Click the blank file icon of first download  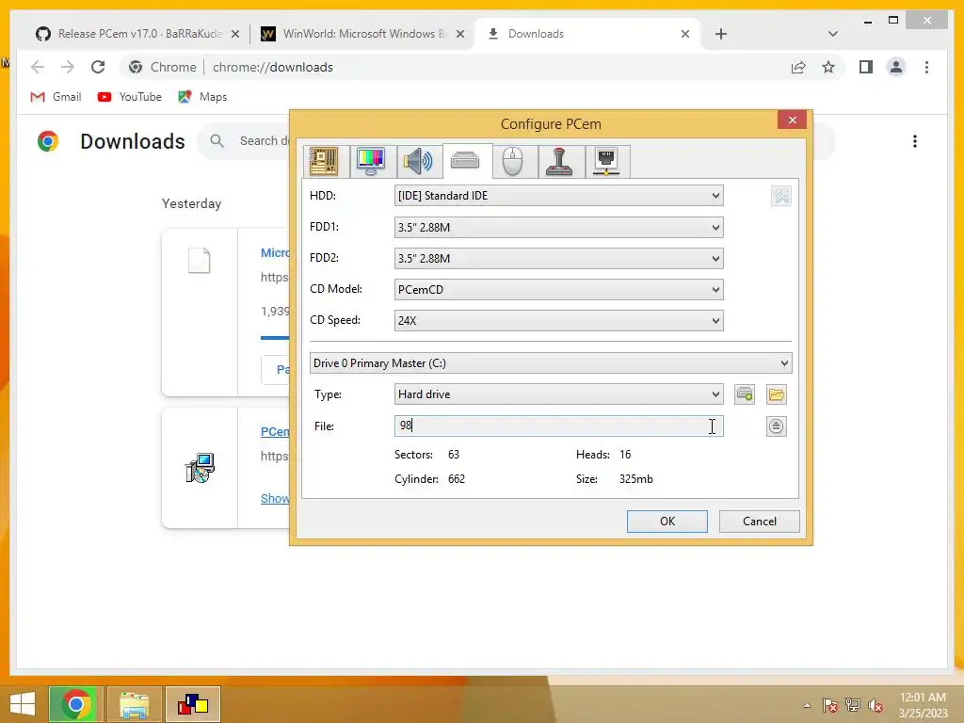(200, 261)
